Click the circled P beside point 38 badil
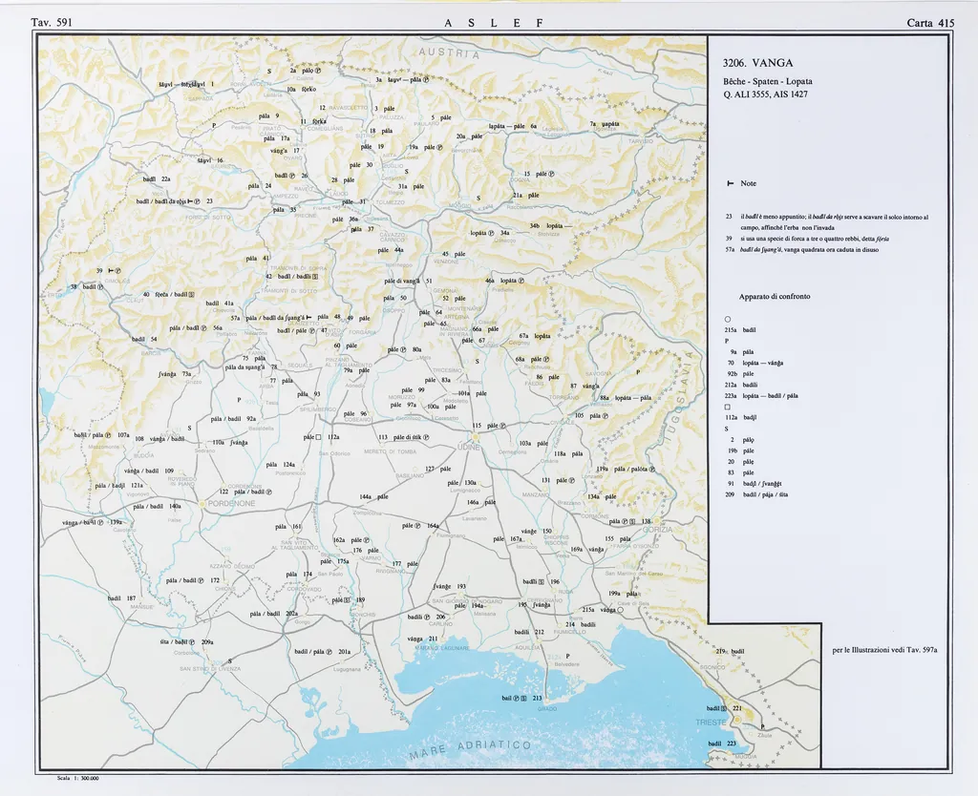 click(102, 286)
